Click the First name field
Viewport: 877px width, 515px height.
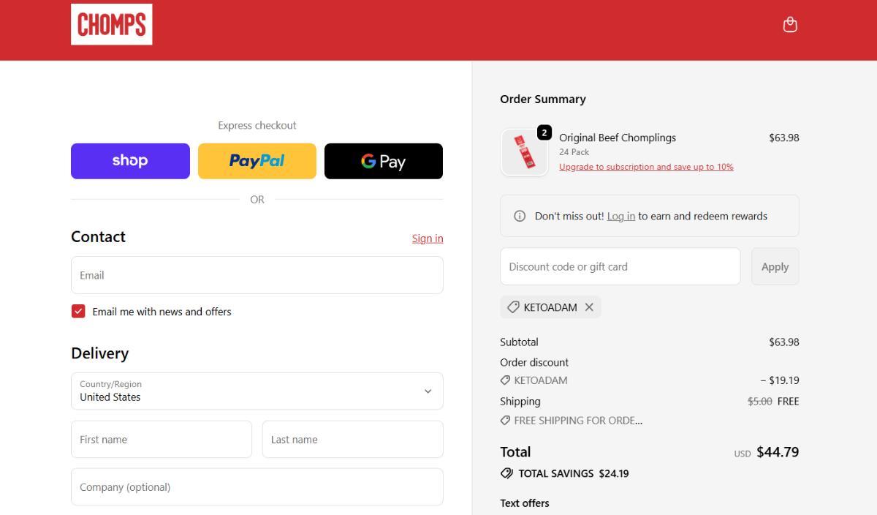(x=162, y=440)
